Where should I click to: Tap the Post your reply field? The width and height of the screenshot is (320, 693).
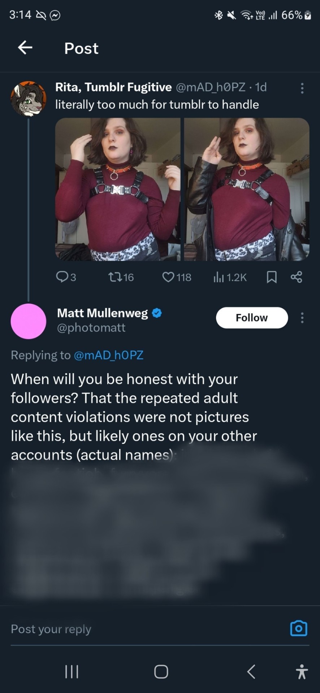click(x=144, y=629)
